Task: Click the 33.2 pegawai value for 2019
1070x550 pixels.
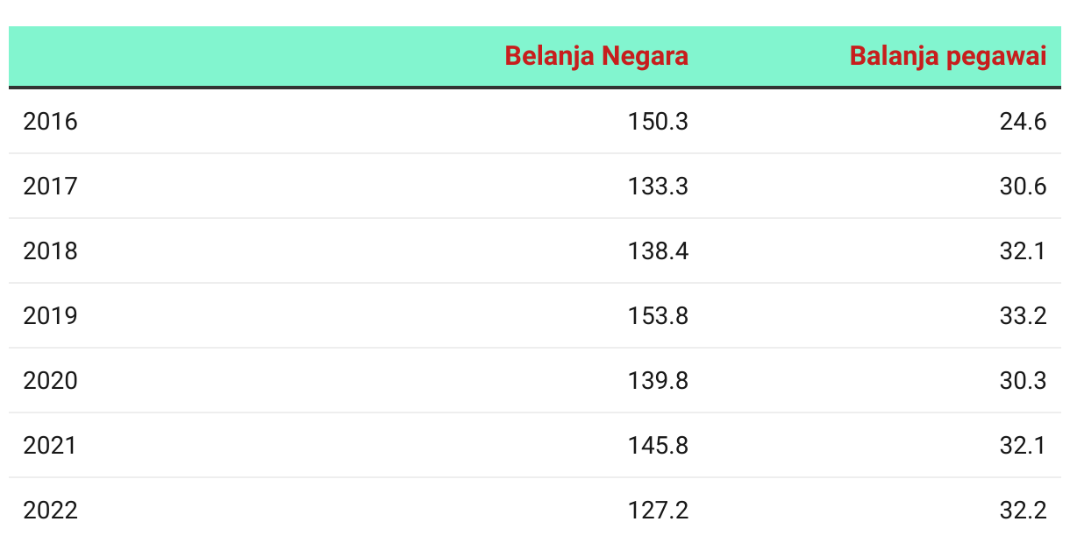Action: pyautogui.click(x=1024, y=316)
